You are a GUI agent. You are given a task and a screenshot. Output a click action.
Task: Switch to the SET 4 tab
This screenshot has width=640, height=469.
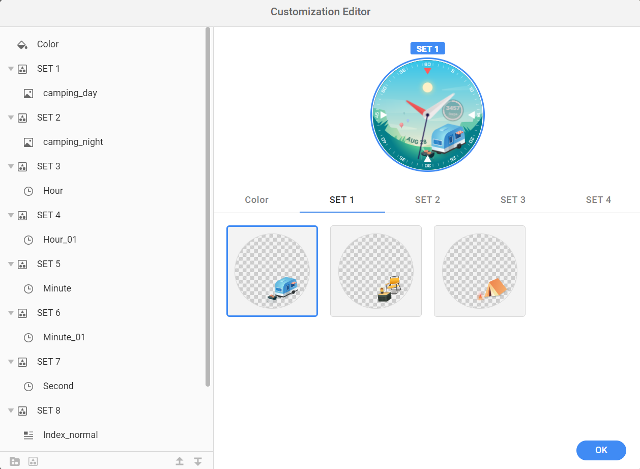click(598, 200)
